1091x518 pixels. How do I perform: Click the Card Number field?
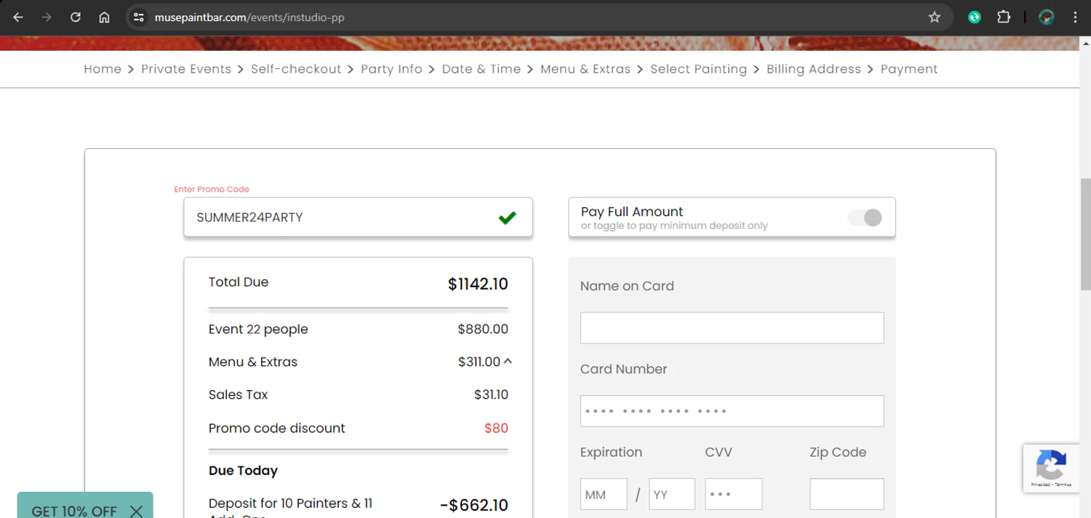point(732,411)
